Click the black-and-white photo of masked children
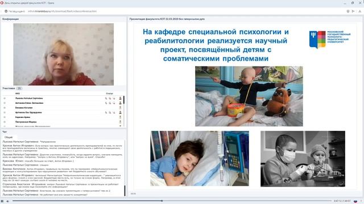The image size is (364, 204). (303, 159)
